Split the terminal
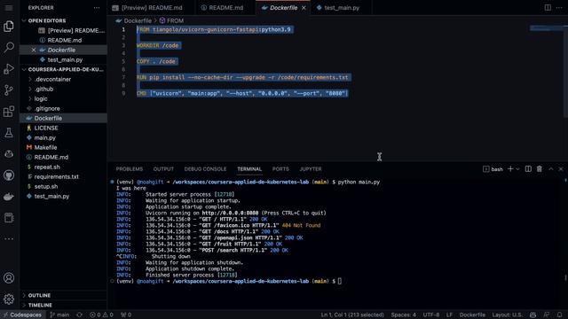 point(528,169)
